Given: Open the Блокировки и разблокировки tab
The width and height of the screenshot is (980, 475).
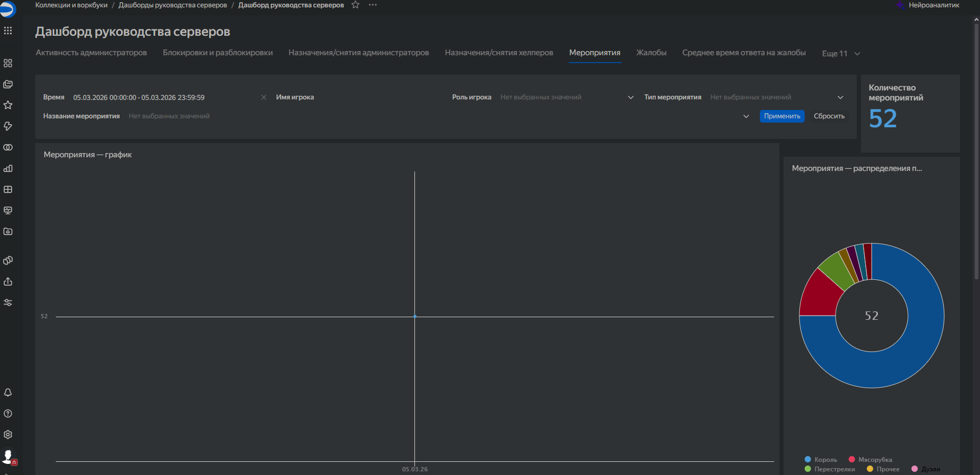Looking at the screenshot, I should pyautogui.click(x=217, y=53).
